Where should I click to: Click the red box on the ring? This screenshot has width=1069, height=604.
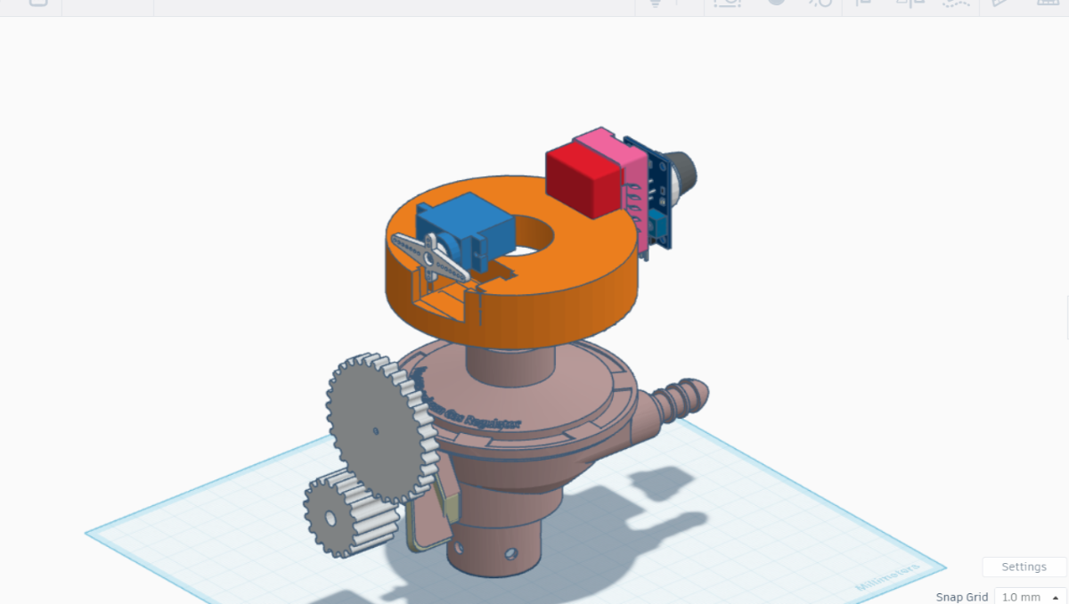tap(579, 183)
